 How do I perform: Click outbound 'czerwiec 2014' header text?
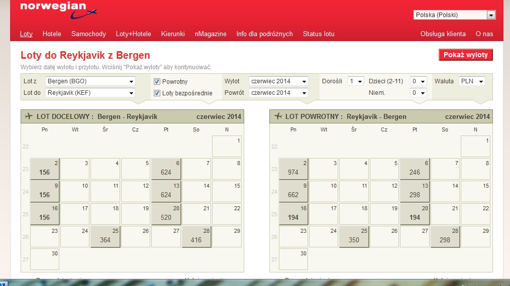(219, 116)
